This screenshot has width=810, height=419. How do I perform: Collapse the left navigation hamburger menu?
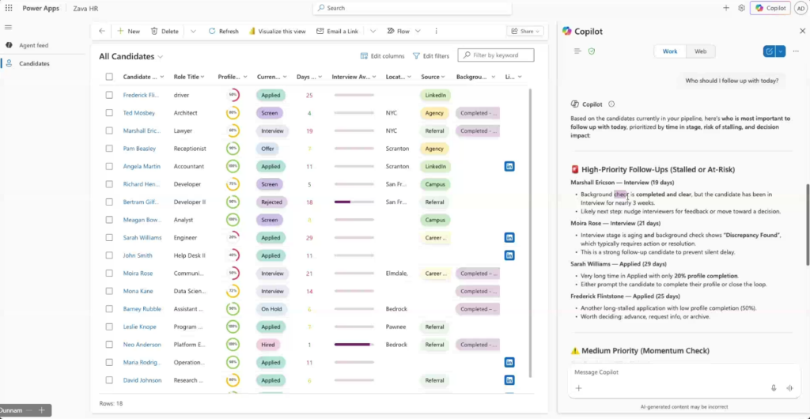(9, 27)
